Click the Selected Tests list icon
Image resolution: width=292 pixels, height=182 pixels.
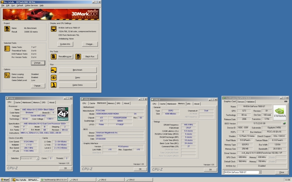point(7,48)
